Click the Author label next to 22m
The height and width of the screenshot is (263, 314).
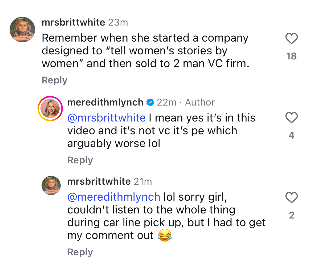200,102
